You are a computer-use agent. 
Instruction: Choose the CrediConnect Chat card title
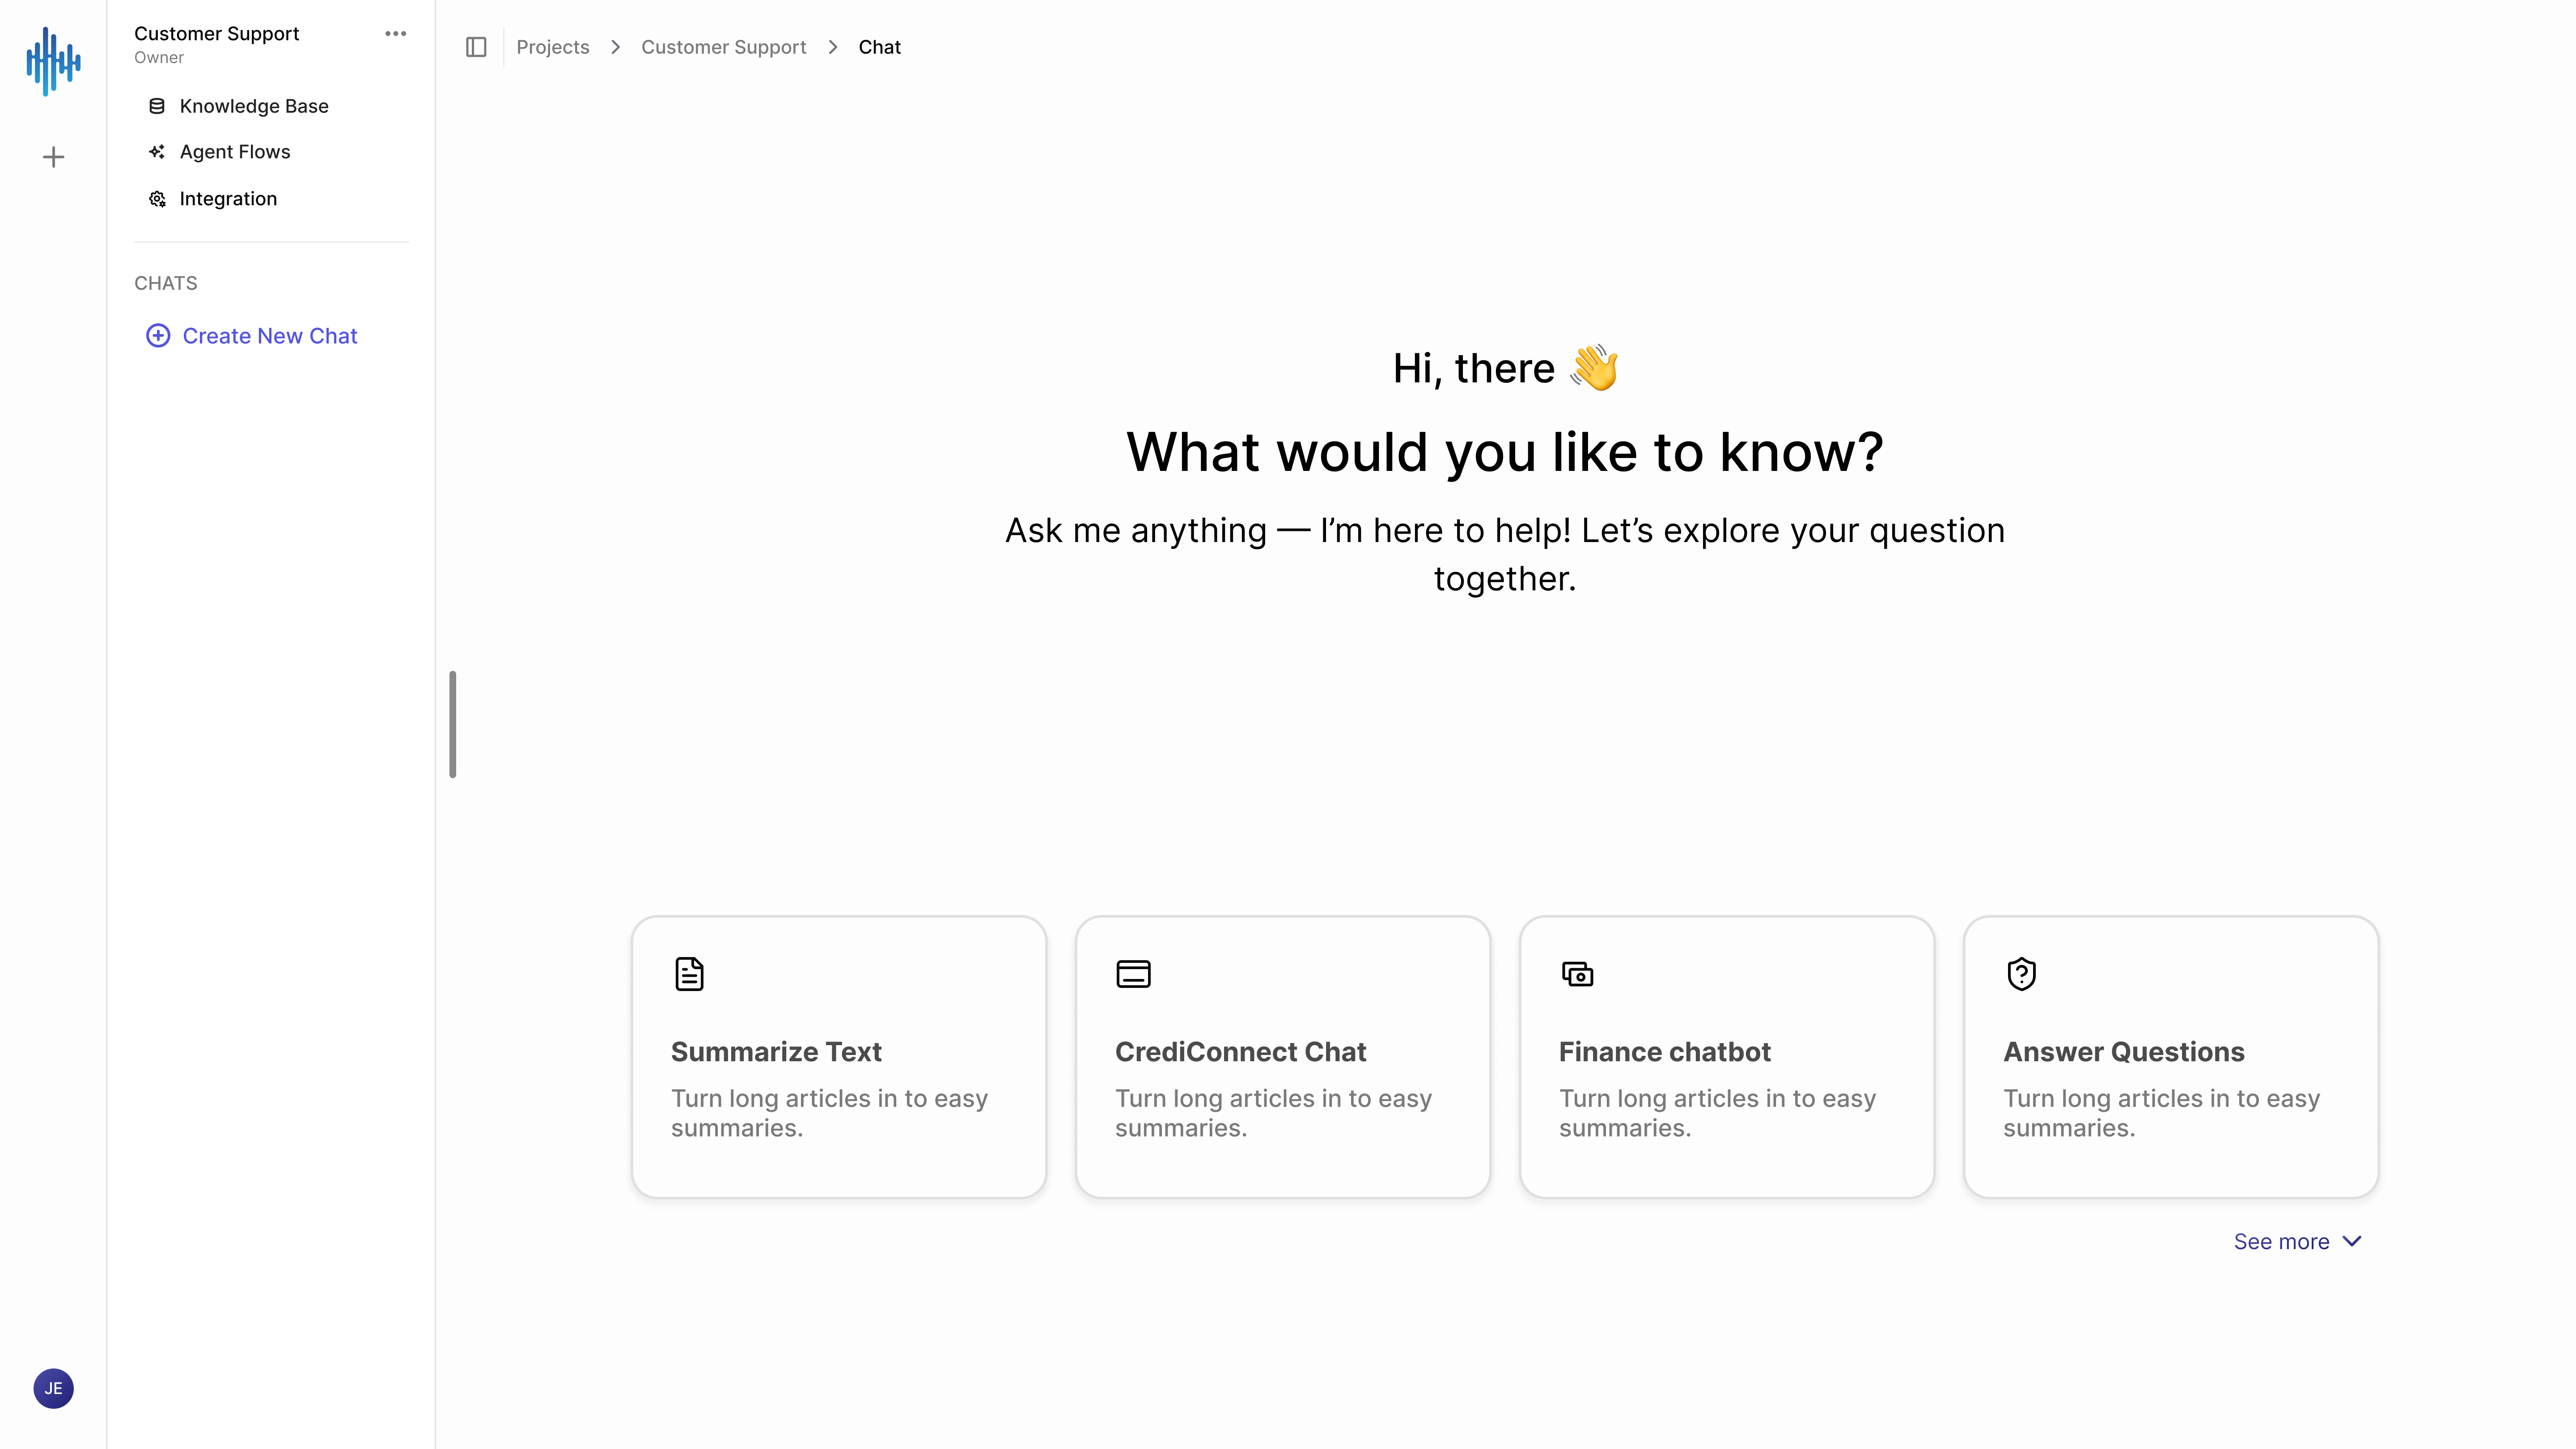[x=1240, y=1052]
